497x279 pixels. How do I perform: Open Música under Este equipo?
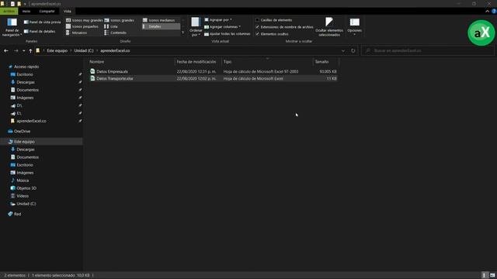[23, 181]
